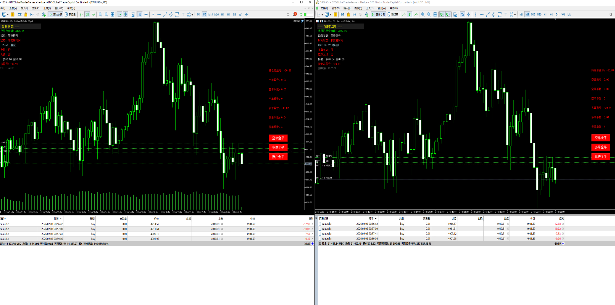Open 查看(V) menu in left window

pos(13,8)
